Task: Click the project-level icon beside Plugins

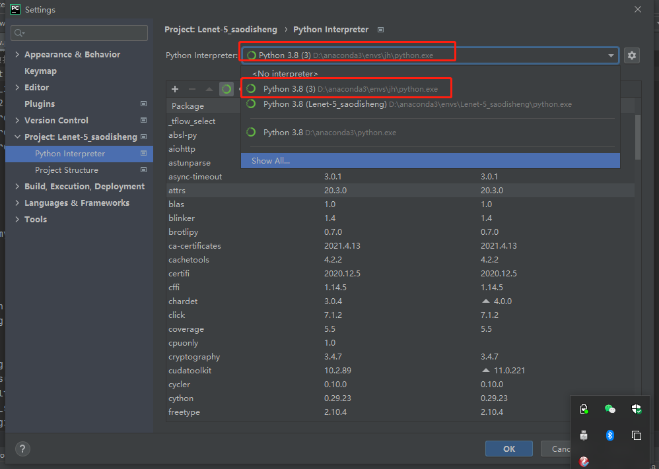Action: (x=143, y=104)
